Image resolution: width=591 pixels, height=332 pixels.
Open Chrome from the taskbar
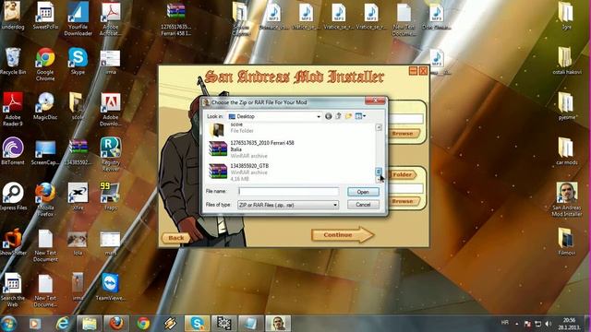click(x=143, y=324)
